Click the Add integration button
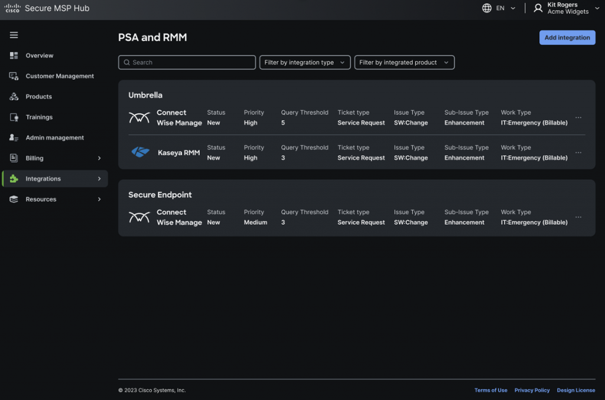This screenshot has width=605, height=400. (x=567, y=38)
